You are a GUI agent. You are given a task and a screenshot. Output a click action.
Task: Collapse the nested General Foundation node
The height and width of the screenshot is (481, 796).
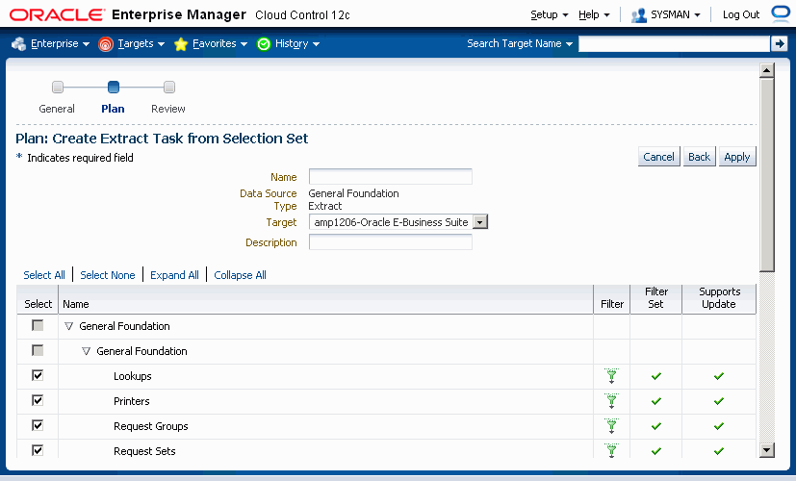coord(87,351)
